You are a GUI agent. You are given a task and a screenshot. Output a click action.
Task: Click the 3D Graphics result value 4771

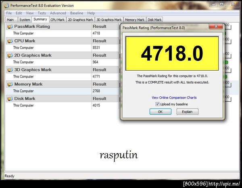(96, 77)
